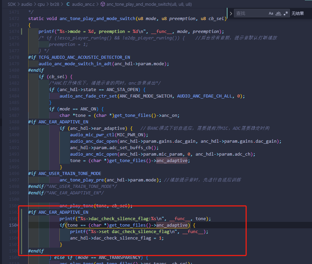Open the cpu breadcrumb folder
The image size is (312, 264).
point(41,4)
